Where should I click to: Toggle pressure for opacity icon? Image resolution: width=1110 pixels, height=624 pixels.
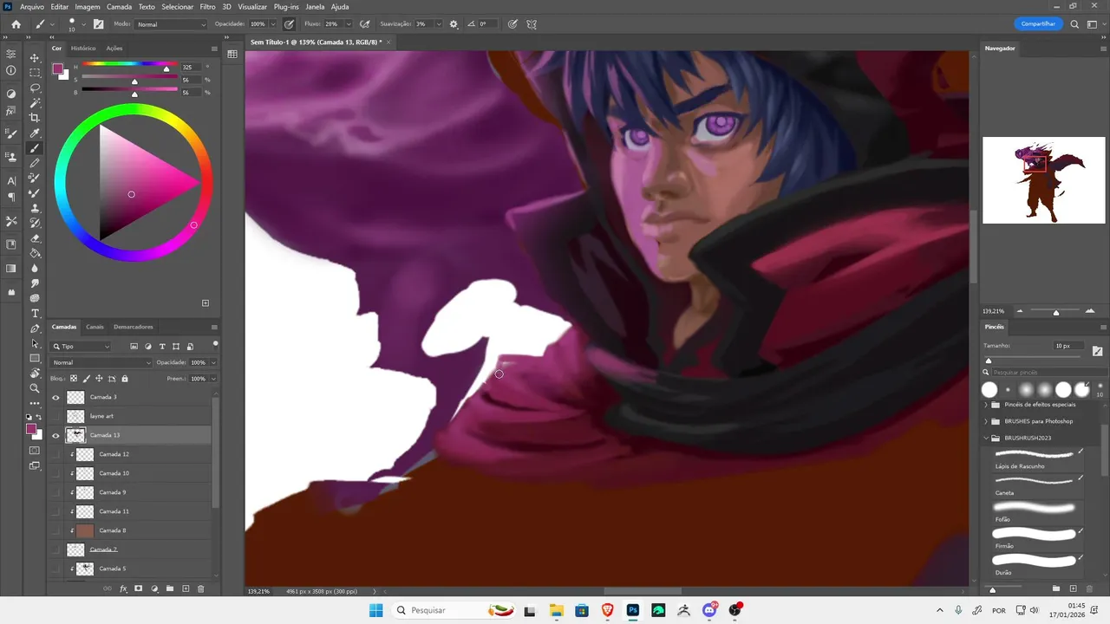tap(288, 24)
